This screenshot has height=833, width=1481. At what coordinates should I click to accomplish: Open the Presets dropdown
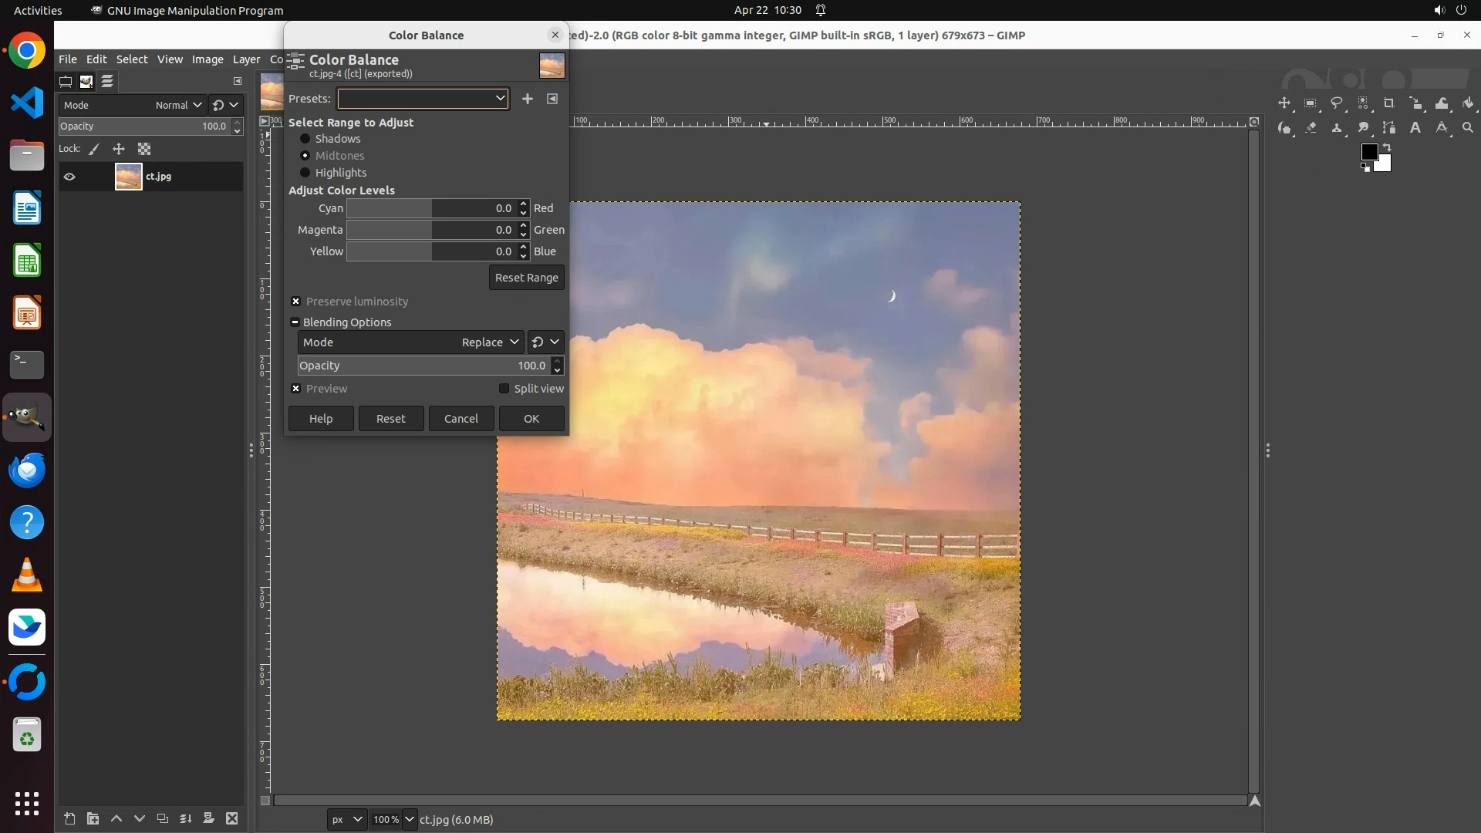423,99
